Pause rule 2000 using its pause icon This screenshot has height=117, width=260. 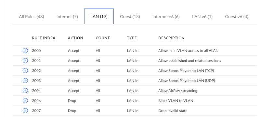click(x=25, y=51)
